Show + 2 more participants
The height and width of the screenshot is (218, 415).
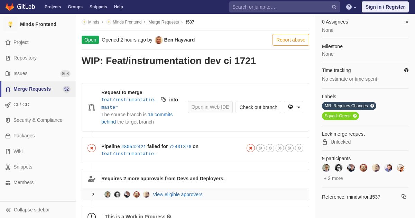(x=333, y=178)
